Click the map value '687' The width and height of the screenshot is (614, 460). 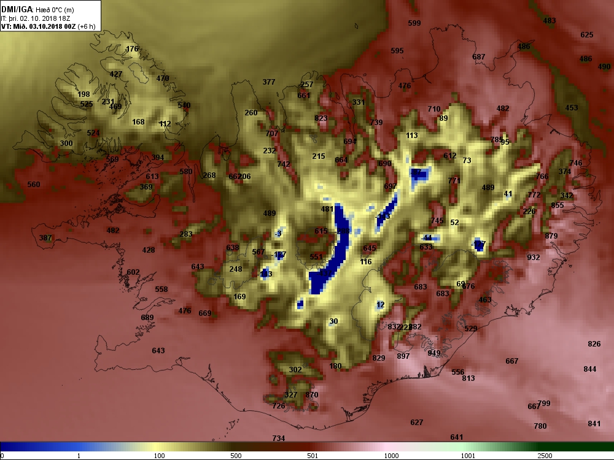478,56
